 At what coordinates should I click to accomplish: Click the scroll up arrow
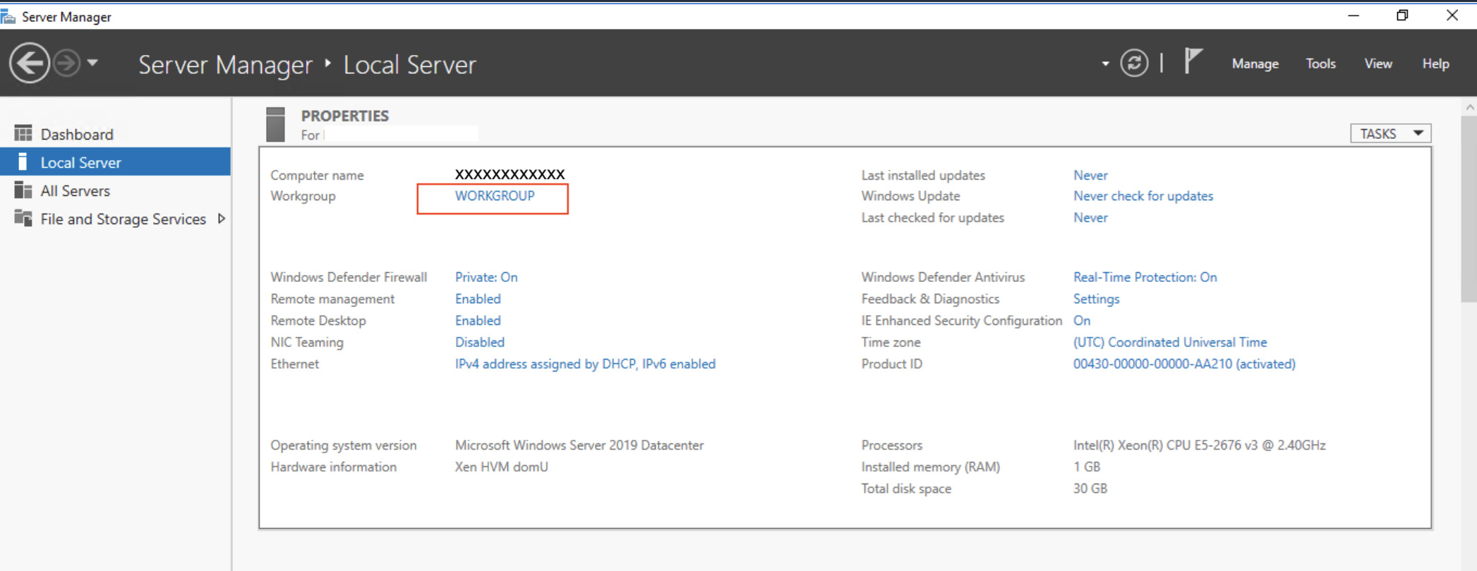pos(1469,107)
